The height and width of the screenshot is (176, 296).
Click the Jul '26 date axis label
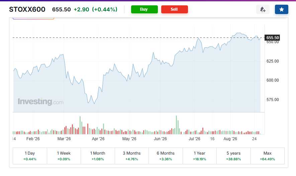194,139
